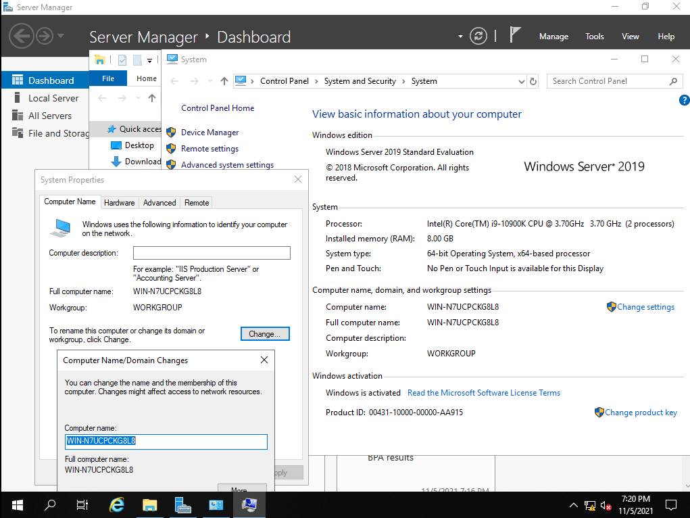Click the muted volume icon in the tray

[606, 506]
